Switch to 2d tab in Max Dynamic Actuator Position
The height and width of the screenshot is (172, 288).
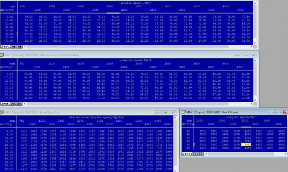14,104
